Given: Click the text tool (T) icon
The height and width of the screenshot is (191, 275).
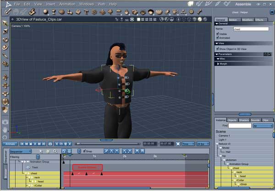Looking at the screenshot, I should point(87,11).
